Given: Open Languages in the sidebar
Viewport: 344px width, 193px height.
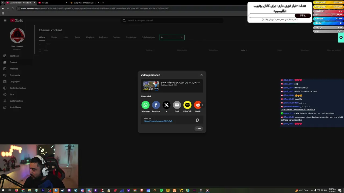Looking at the screenshot, I should tap(17, 81).
